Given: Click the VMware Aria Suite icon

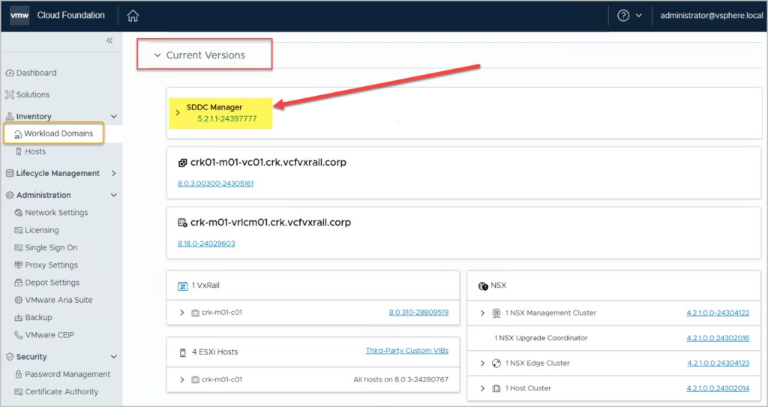Looking at the screenshot, I should (x=19, y=301).
